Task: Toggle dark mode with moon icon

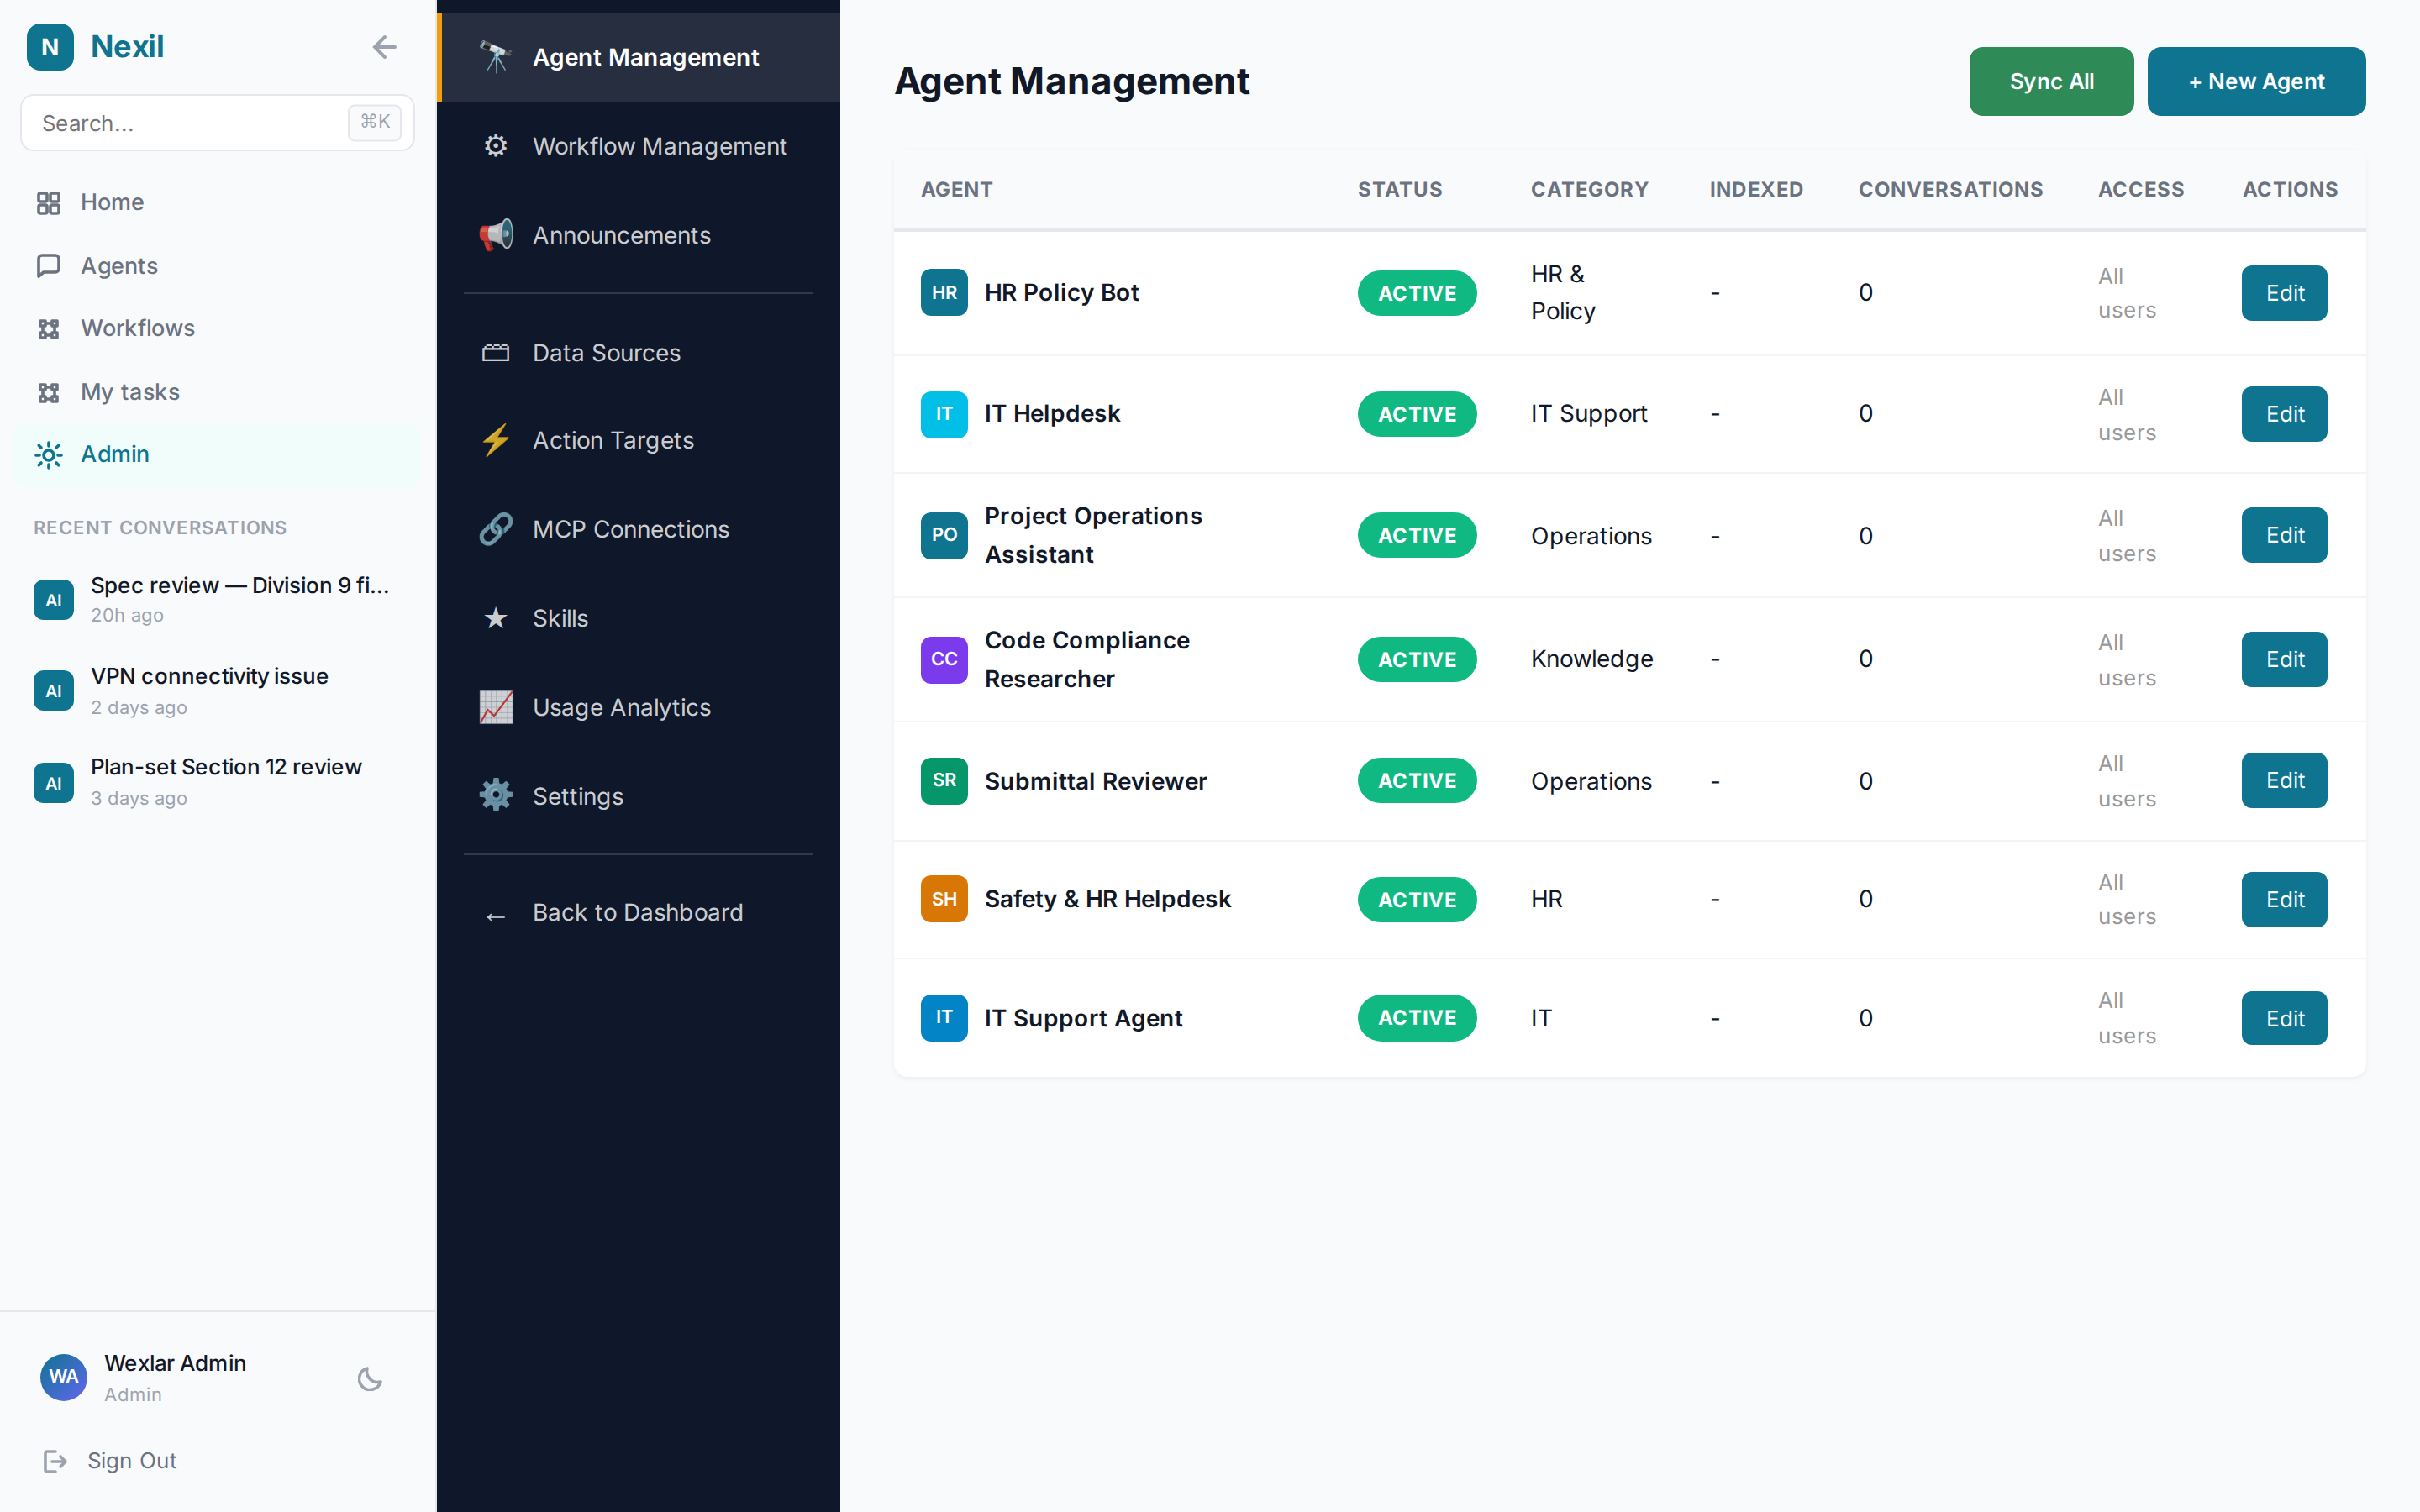Action: point(370,1378)
